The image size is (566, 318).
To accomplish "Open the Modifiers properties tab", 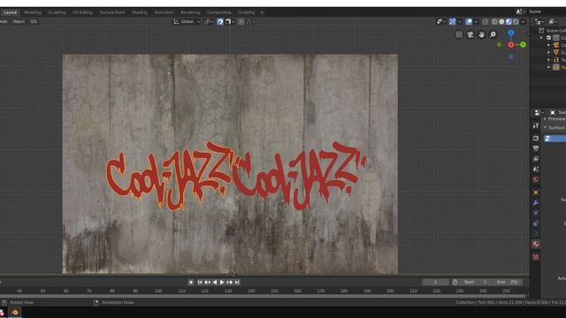I will point(536,203).
